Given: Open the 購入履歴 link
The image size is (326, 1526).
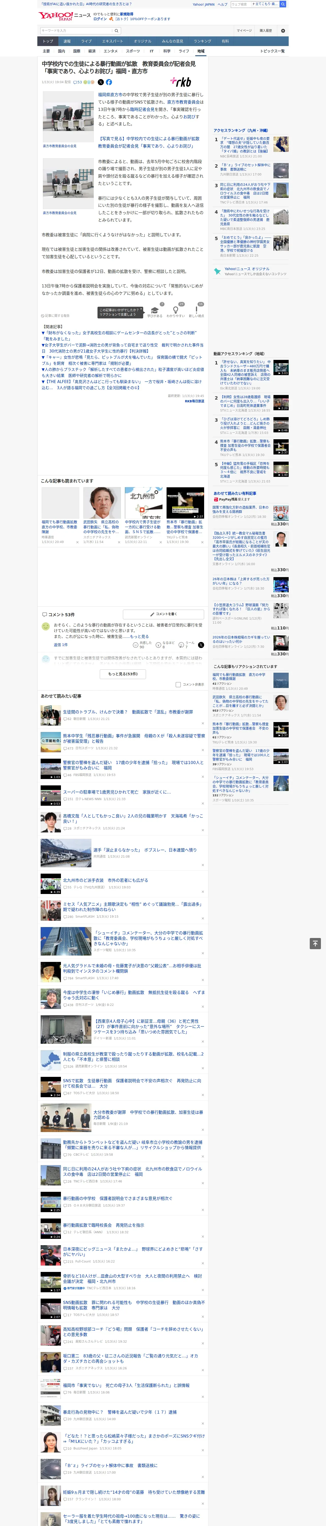Looking at the screenshot, I should (266, 30).
